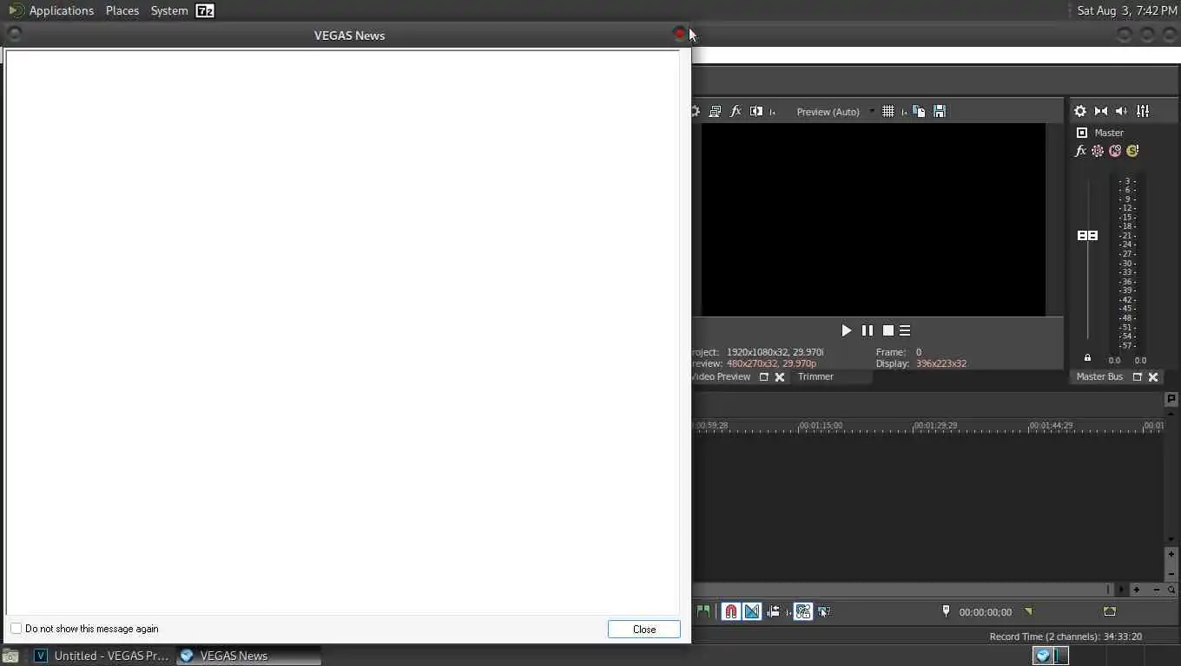
Task: Undock the Master Bus window
Action: pos(1137,377)
